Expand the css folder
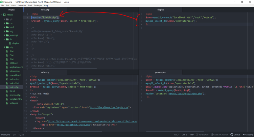The width and height of the screenshot is (254, 137). pos(5,23)
